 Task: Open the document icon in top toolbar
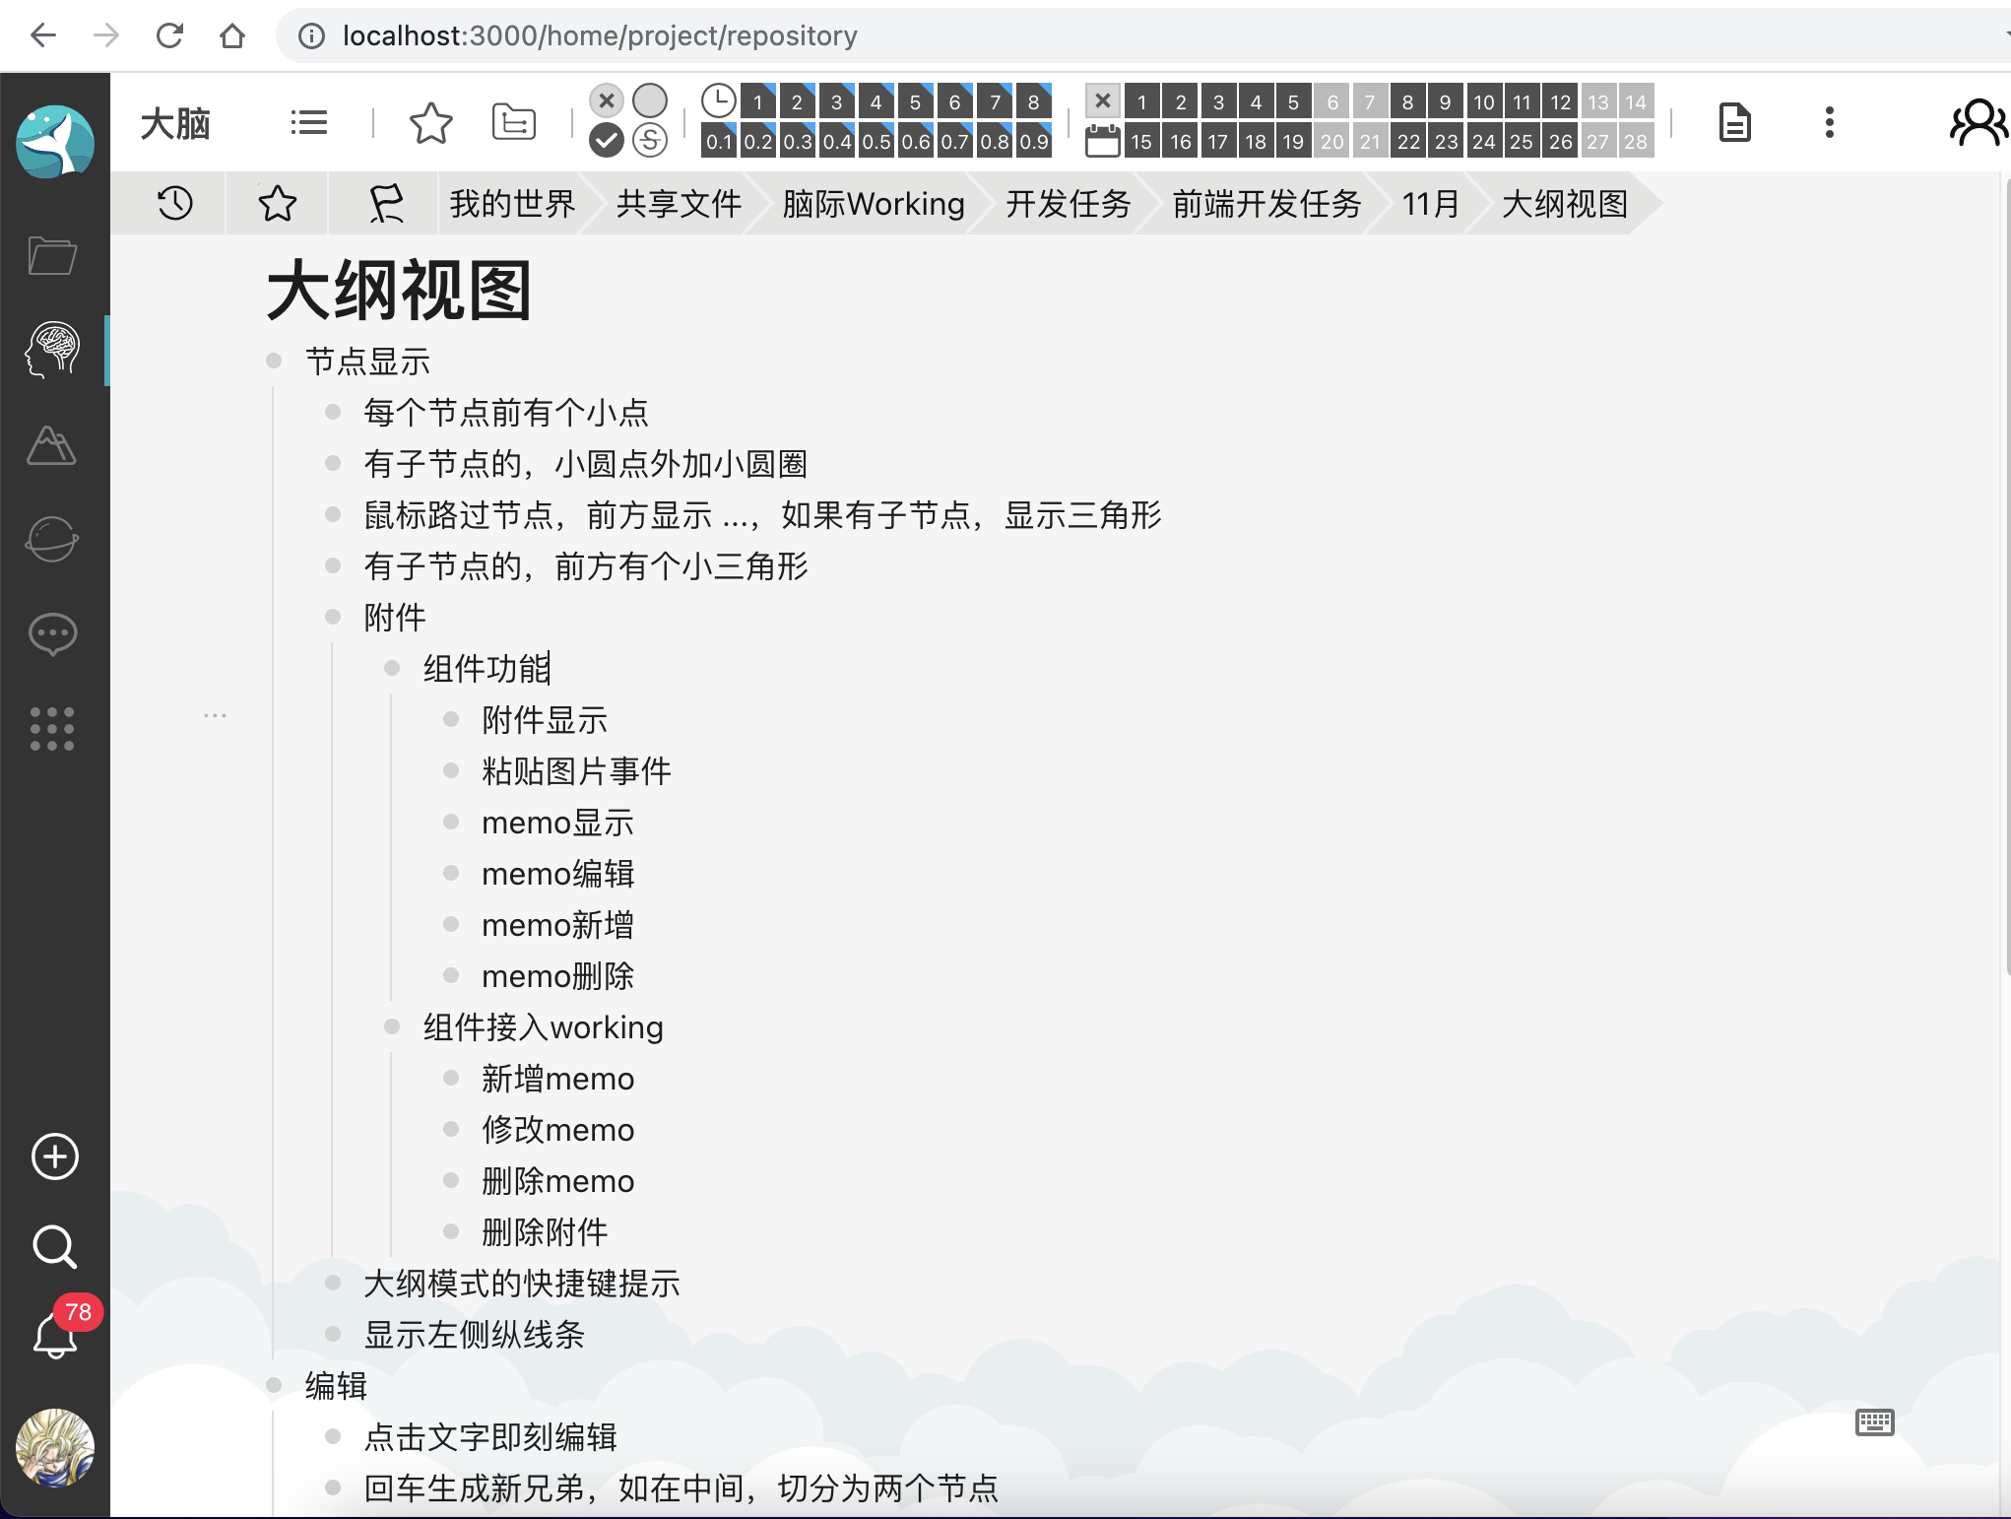click(x=1734, y=122)
